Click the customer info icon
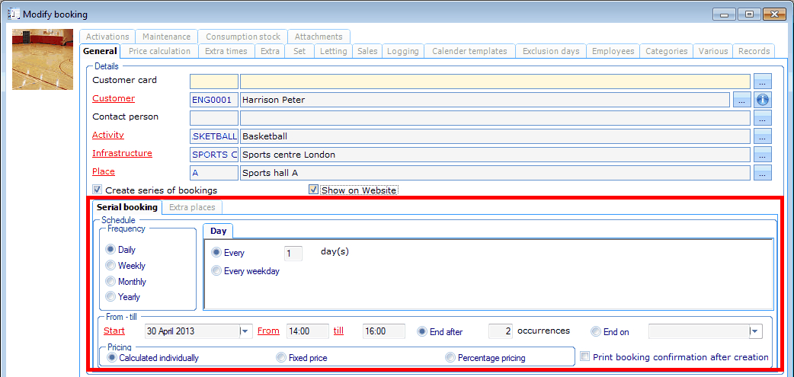Viewport: 794px width, 377px height. pyautogui.click(x=763, y=99)
